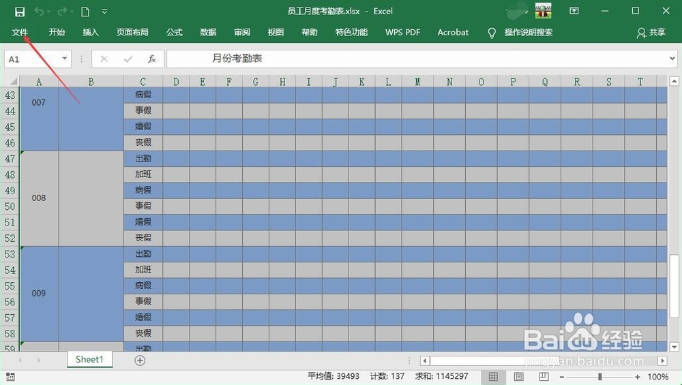Select column header M
682x385 pixels.
tap(417, 82)
